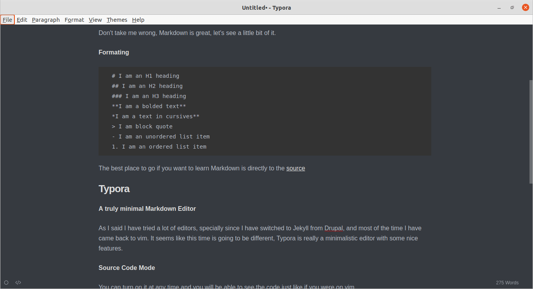Viewport: 533px width, 289px height.
Task: Click code line "### I am an H3 heading"
Action: pyautogui.click(x=149, y=96)
